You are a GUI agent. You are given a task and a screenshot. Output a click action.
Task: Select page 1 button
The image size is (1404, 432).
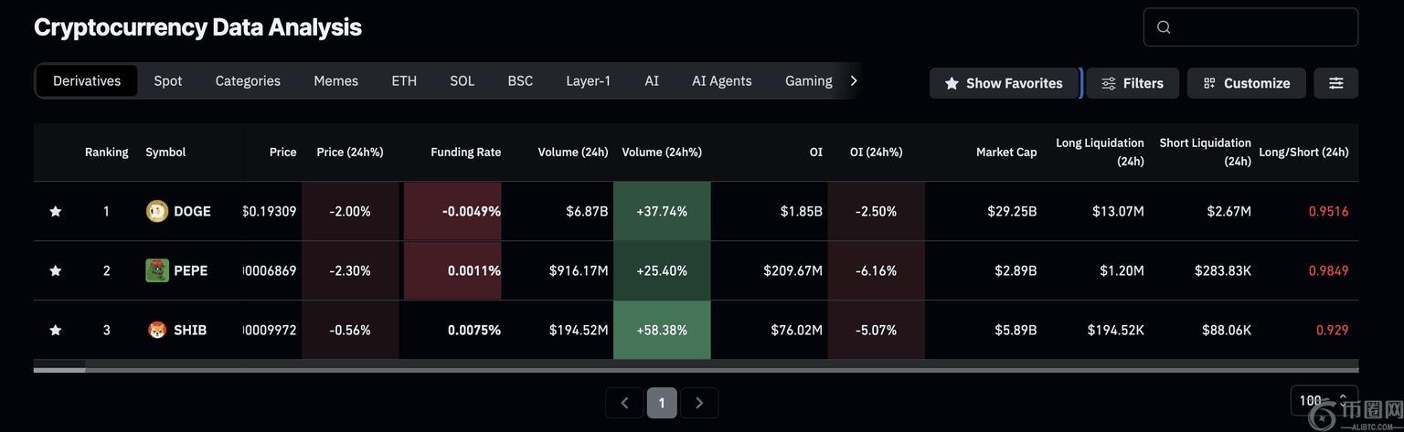662,403
